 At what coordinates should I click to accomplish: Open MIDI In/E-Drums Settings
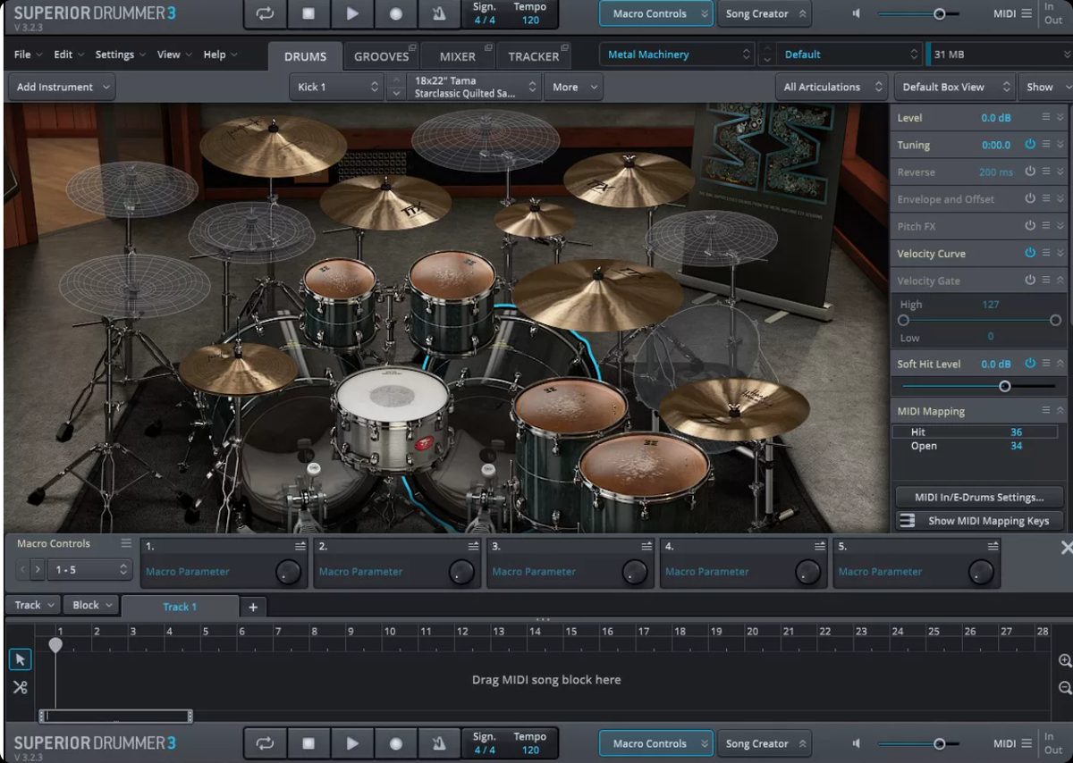[x=979, y=497]
